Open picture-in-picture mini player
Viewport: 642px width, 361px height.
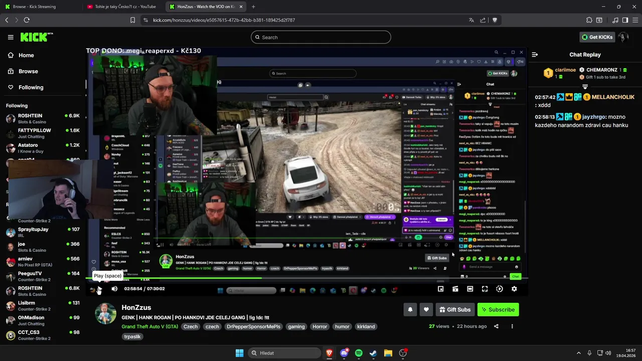(440, 289)
